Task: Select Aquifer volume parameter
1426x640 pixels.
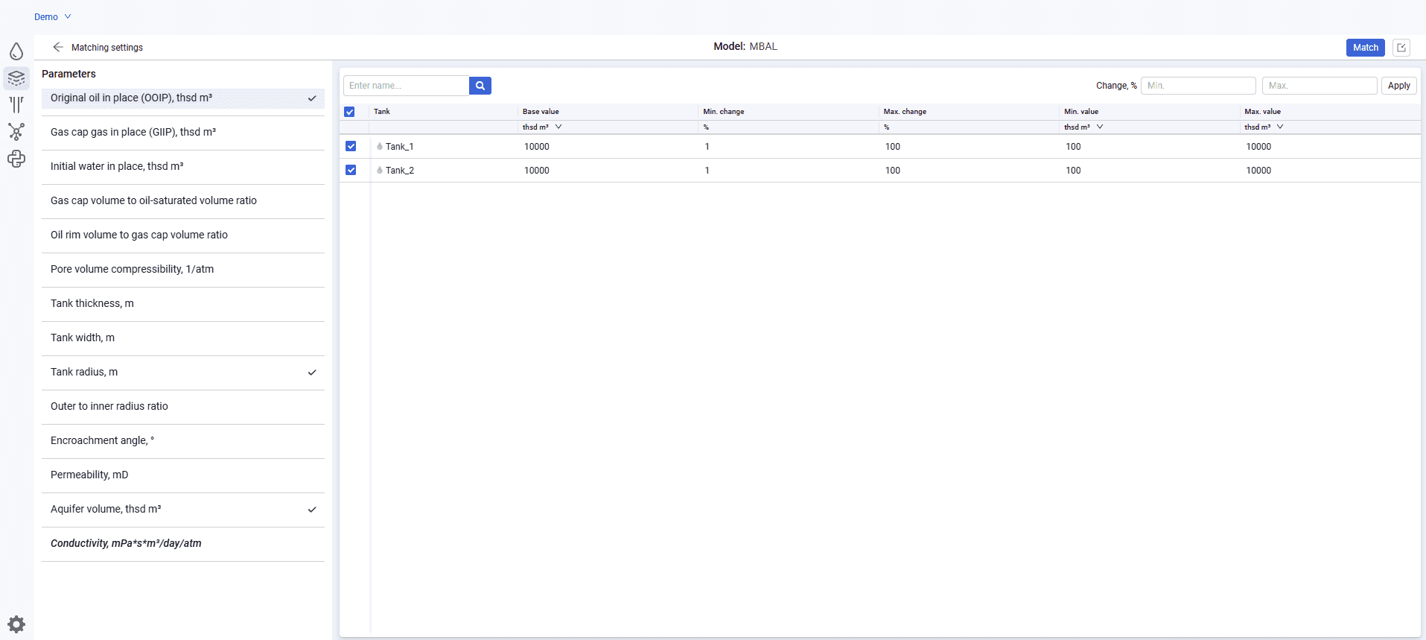Action: pyautogui.click(x=183, y=510)
